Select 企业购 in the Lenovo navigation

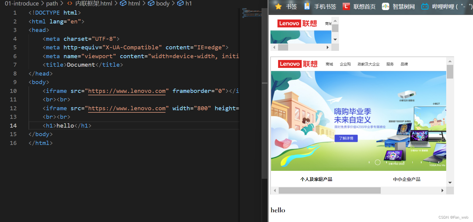(345, 64)
